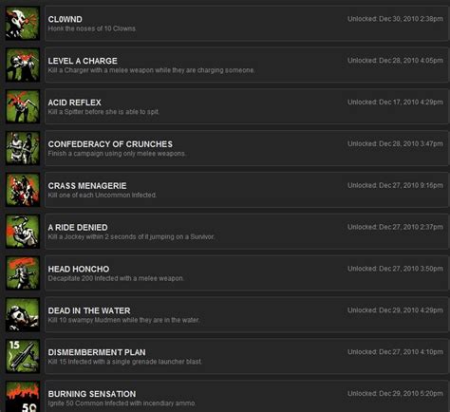The image size is (450, 412).
Task: Click the DISMEMBERMENT PLAN unlock date
Action: tap(395, 352)
